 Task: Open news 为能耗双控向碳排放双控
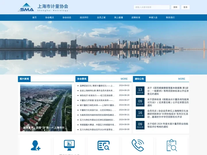coord(98,115)
